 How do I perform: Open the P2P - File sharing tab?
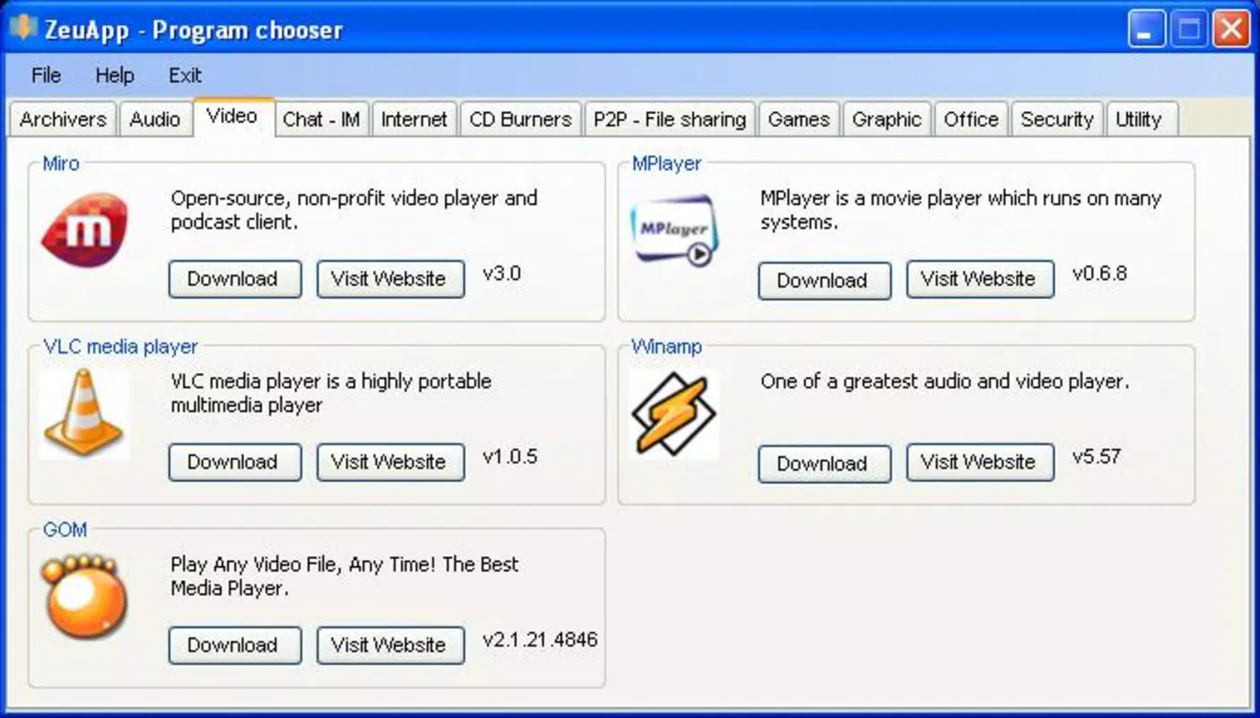669,119
